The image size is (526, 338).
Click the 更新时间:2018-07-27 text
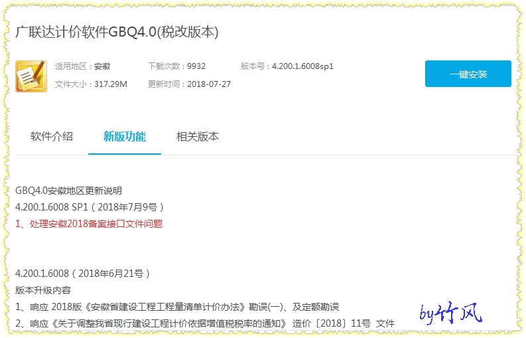point(189,84)
